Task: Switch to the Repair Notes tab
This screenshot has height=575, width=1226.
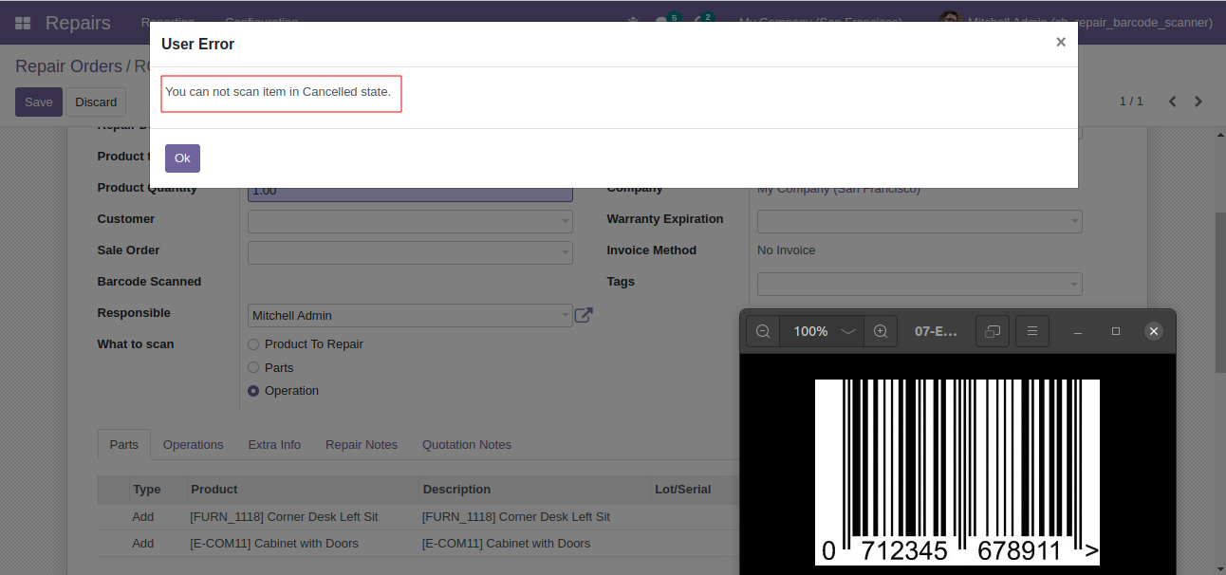Action: tap(362, 444)
